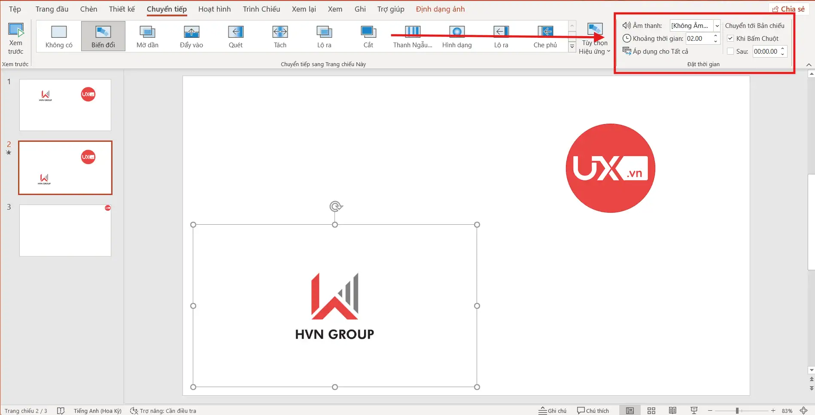This screenshot has height=415, width=815.
Task: Switch to the Thiết kế tab
Action: coord(122,9)
